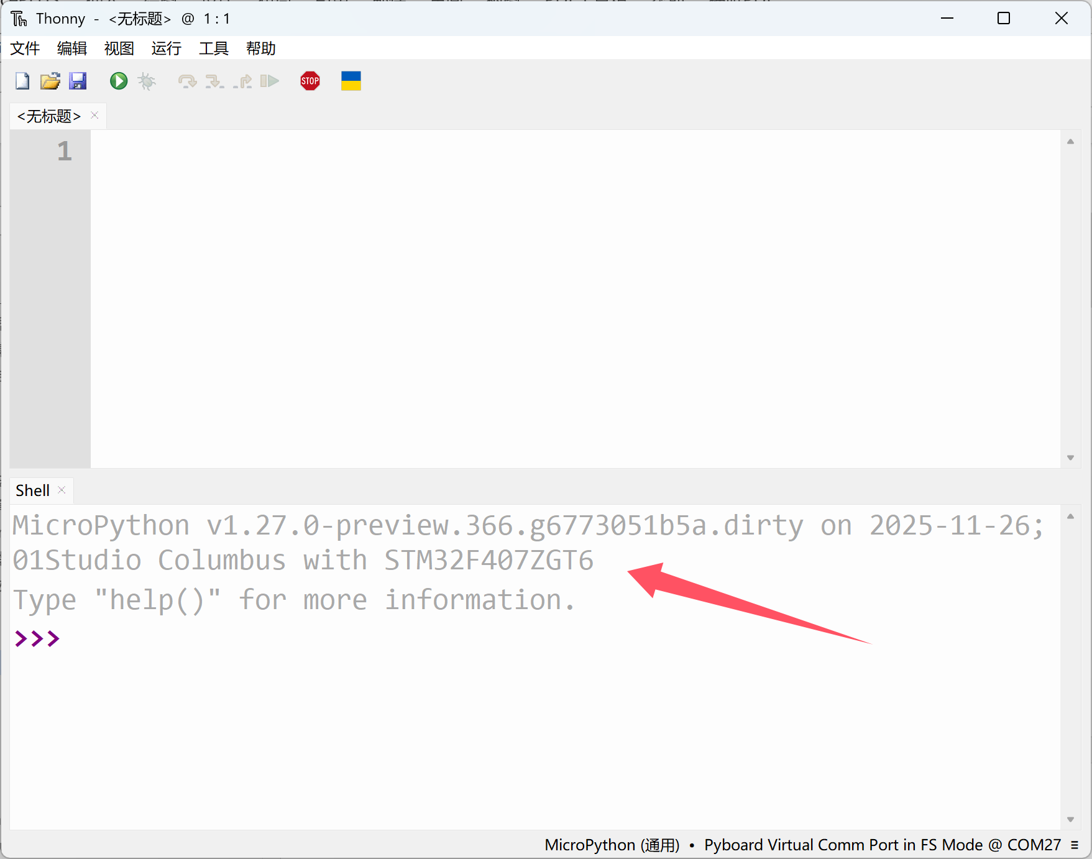
Task: Save the current script
Action: tap(78, 81)
